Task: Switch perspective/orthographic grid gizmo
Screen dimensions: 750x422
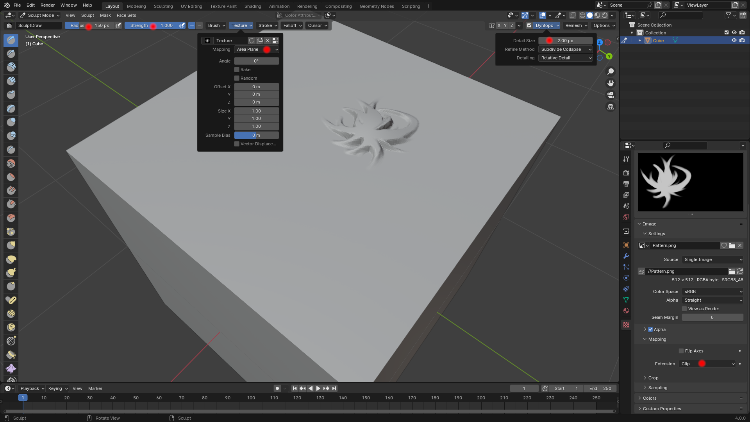Action: pos(611,107)
